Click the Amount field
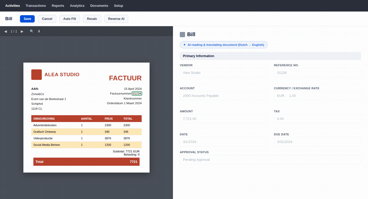This screenshot has width=368, height=199. [223, 119]
